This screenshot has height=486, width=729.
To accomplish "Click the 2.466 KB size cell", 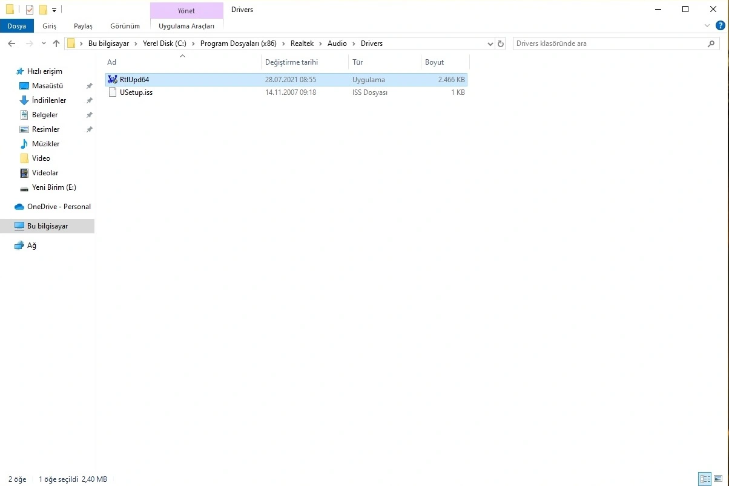I will (x=452, y=80).
